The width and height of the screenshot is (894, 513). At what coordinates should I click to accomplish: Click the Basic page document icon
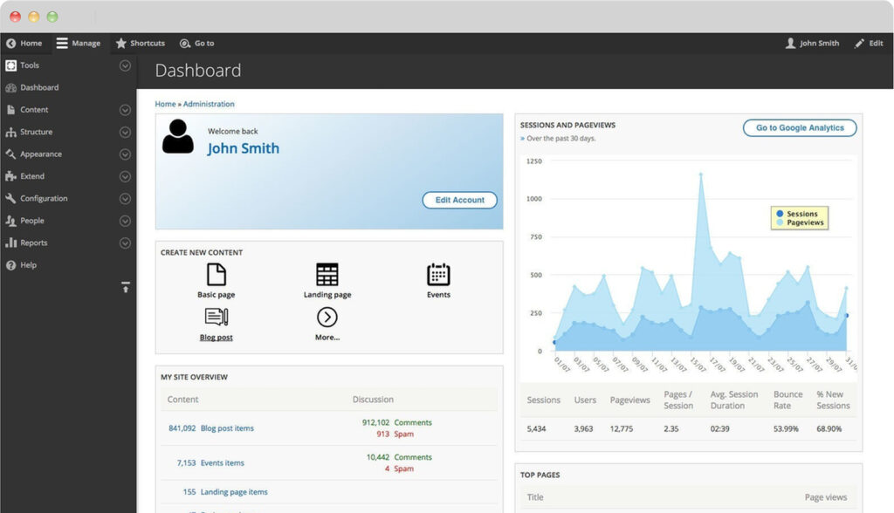(216, 275)
